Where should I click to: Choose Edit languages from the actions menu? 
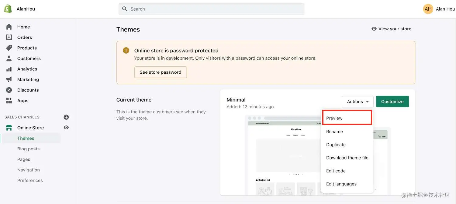coord(341,184)
